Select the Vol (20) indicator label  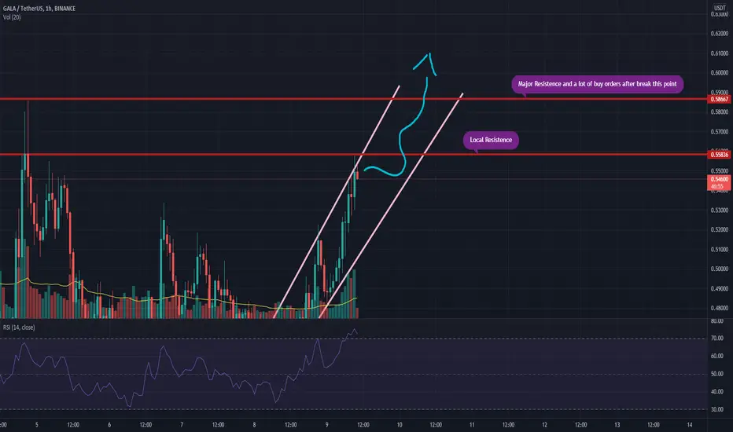click(x=12, y=17)
